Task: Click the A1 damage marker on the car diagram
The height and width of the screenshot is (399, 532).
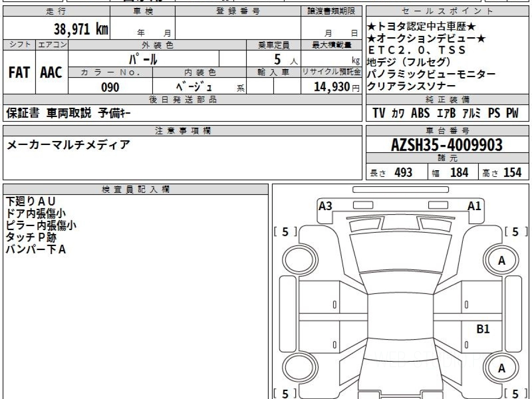Action: tap(474, 206)
